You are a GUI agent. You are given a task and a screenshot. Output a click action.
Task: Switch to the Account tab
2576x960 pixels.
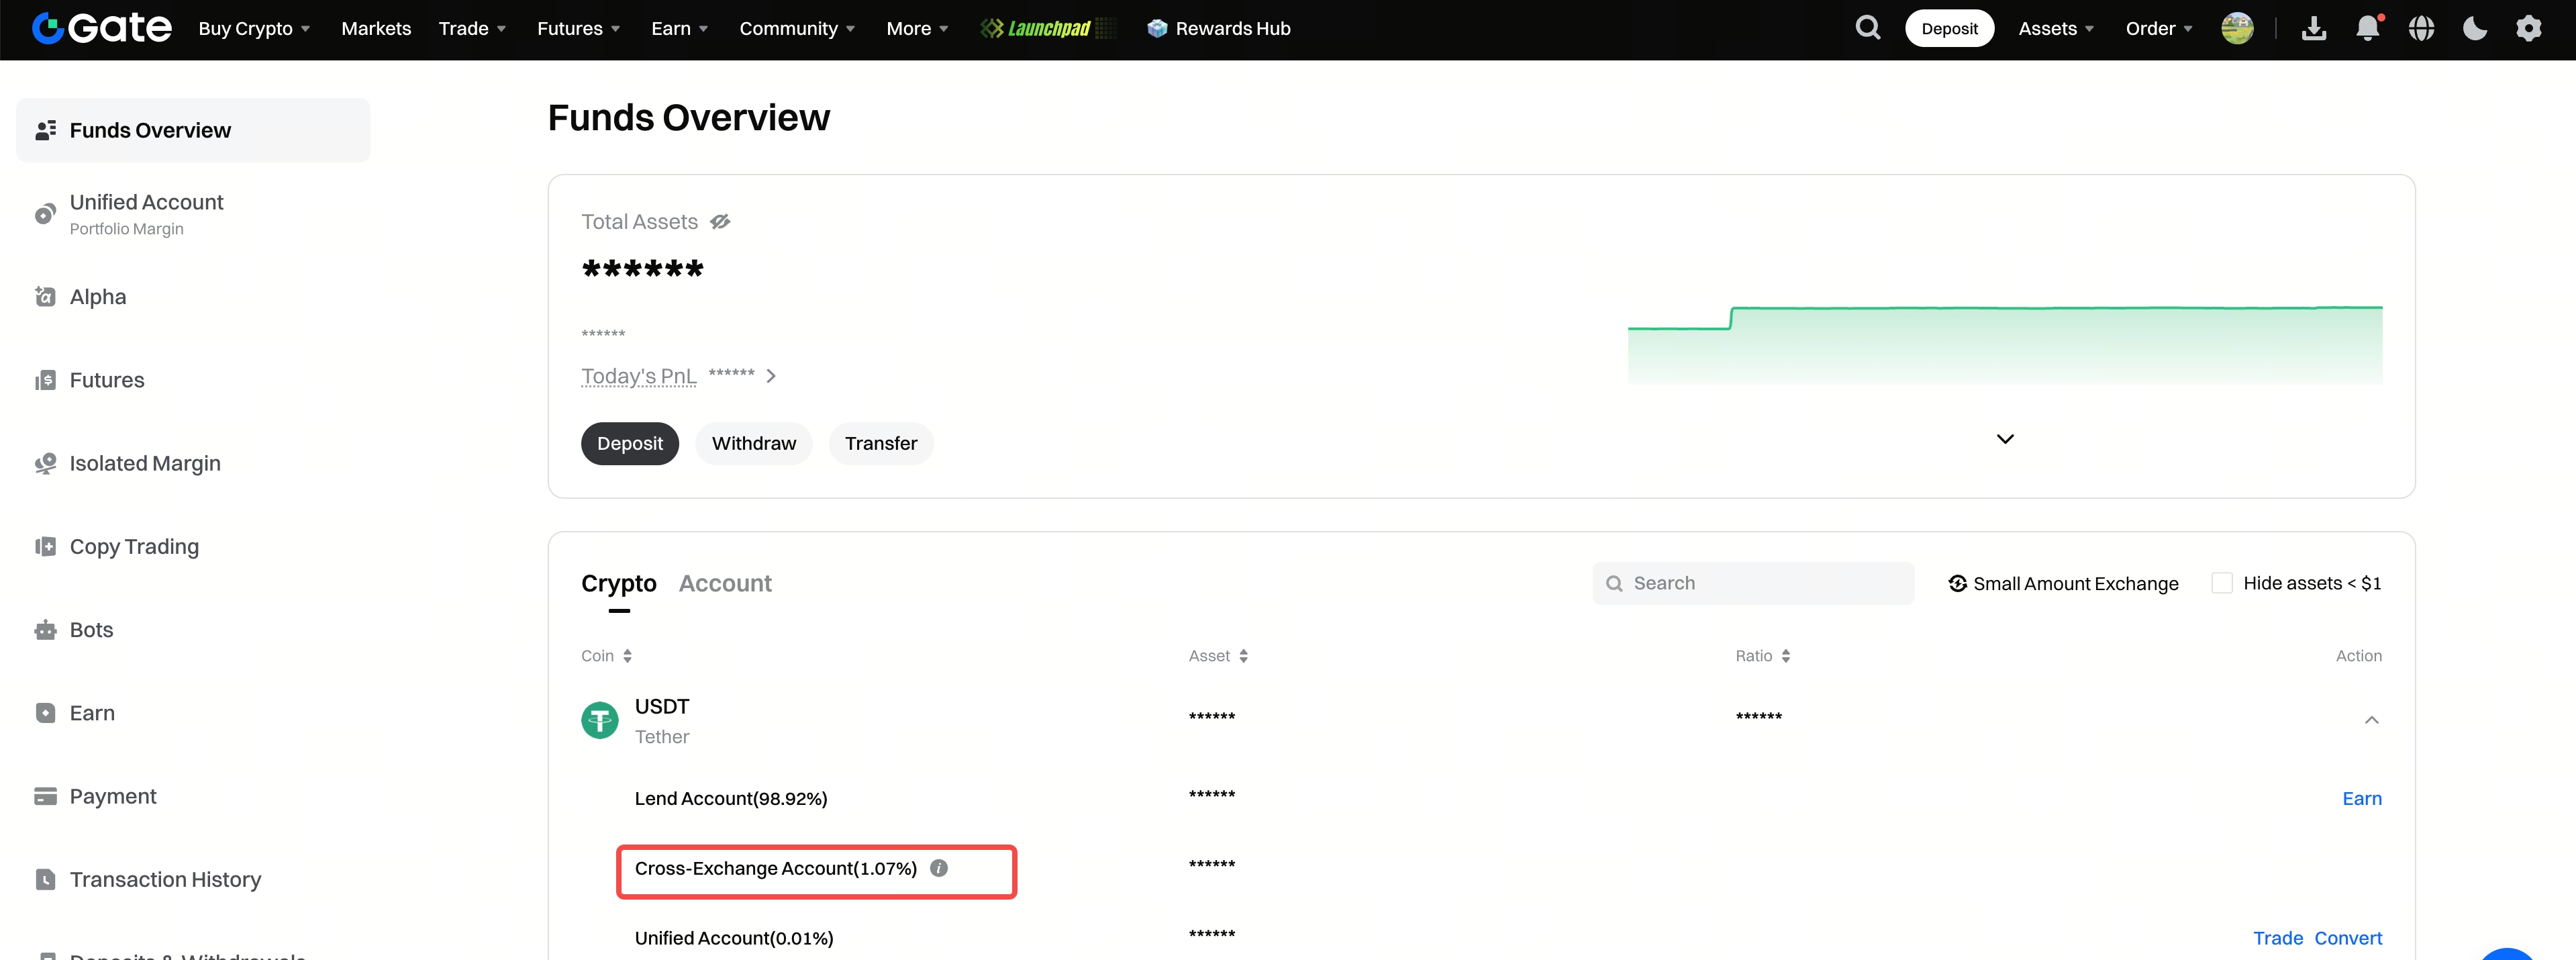click(x=725, y=583)
